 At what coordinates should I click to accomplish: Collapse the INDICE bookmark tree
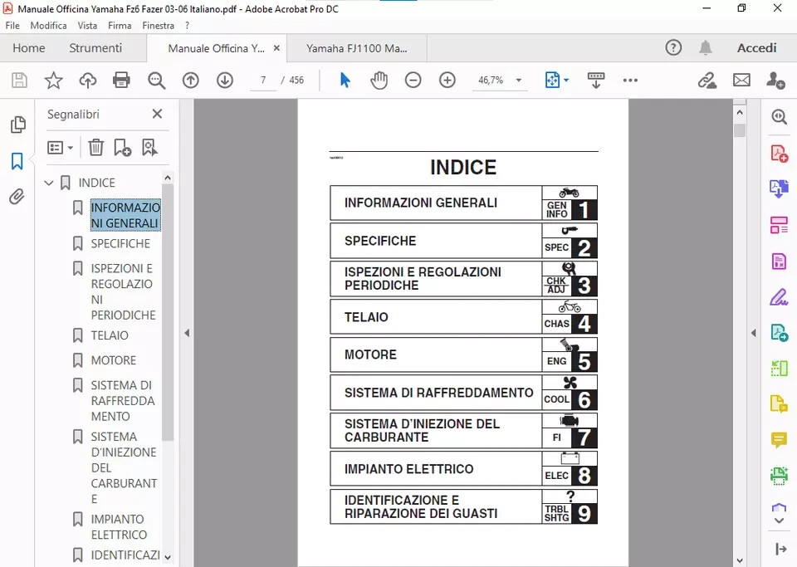click(49, 183)
